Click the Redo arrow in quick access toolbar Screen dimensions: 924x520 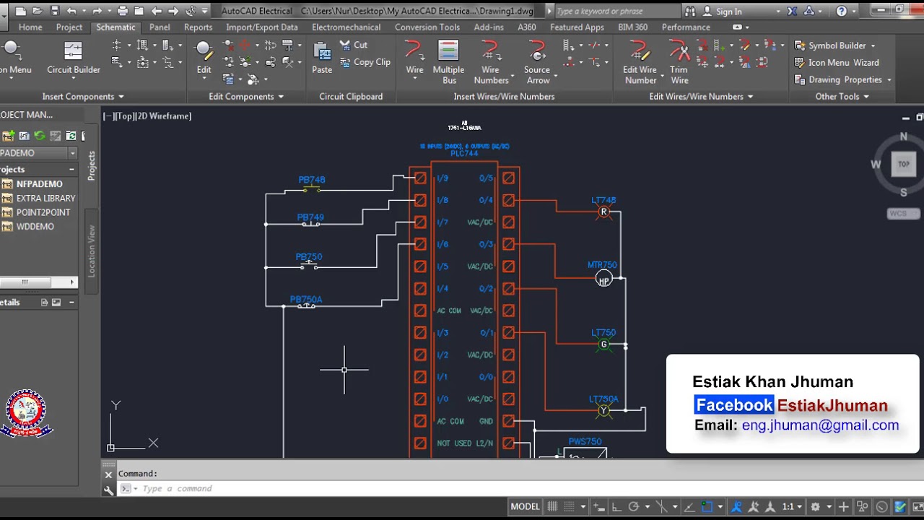[97, 11]
